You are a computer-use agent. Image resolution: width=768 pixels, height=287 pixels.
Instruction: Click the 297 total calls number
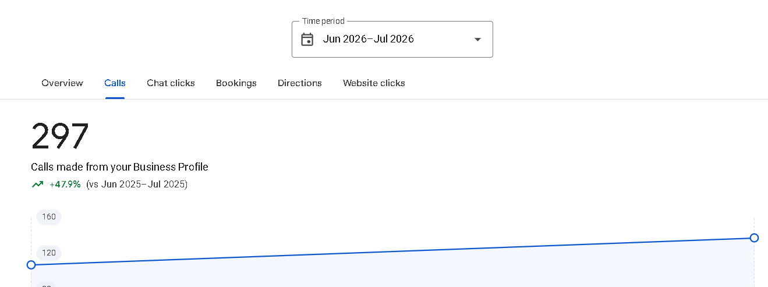coord(60,137)
